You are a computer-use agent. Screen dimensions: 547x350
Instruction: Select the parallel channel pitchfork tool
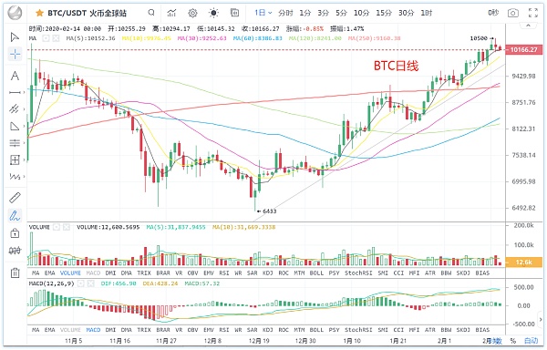[x=14, y=108]
